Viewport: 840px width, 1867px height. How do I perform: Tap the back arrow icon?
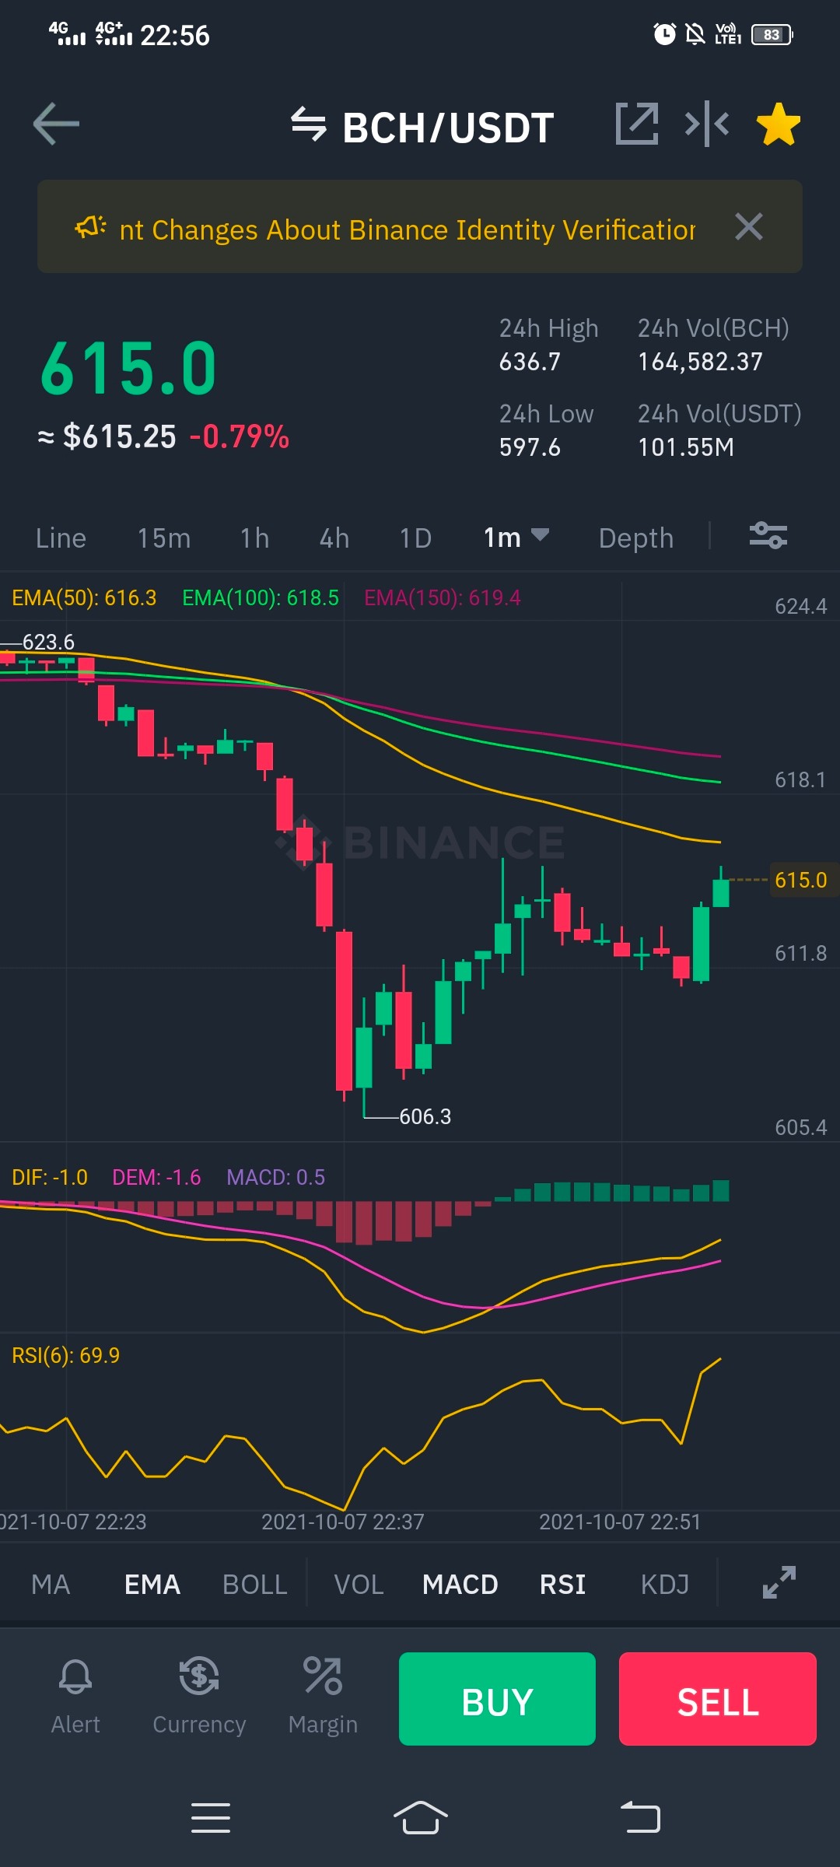point(56,124)
